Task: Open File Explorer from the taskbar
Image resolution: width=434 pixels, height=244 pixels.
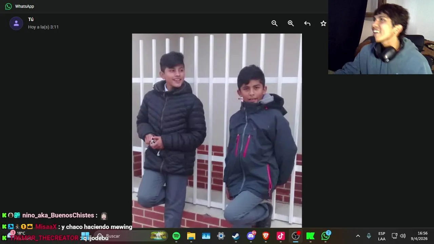Action: [x=191, y=236]
